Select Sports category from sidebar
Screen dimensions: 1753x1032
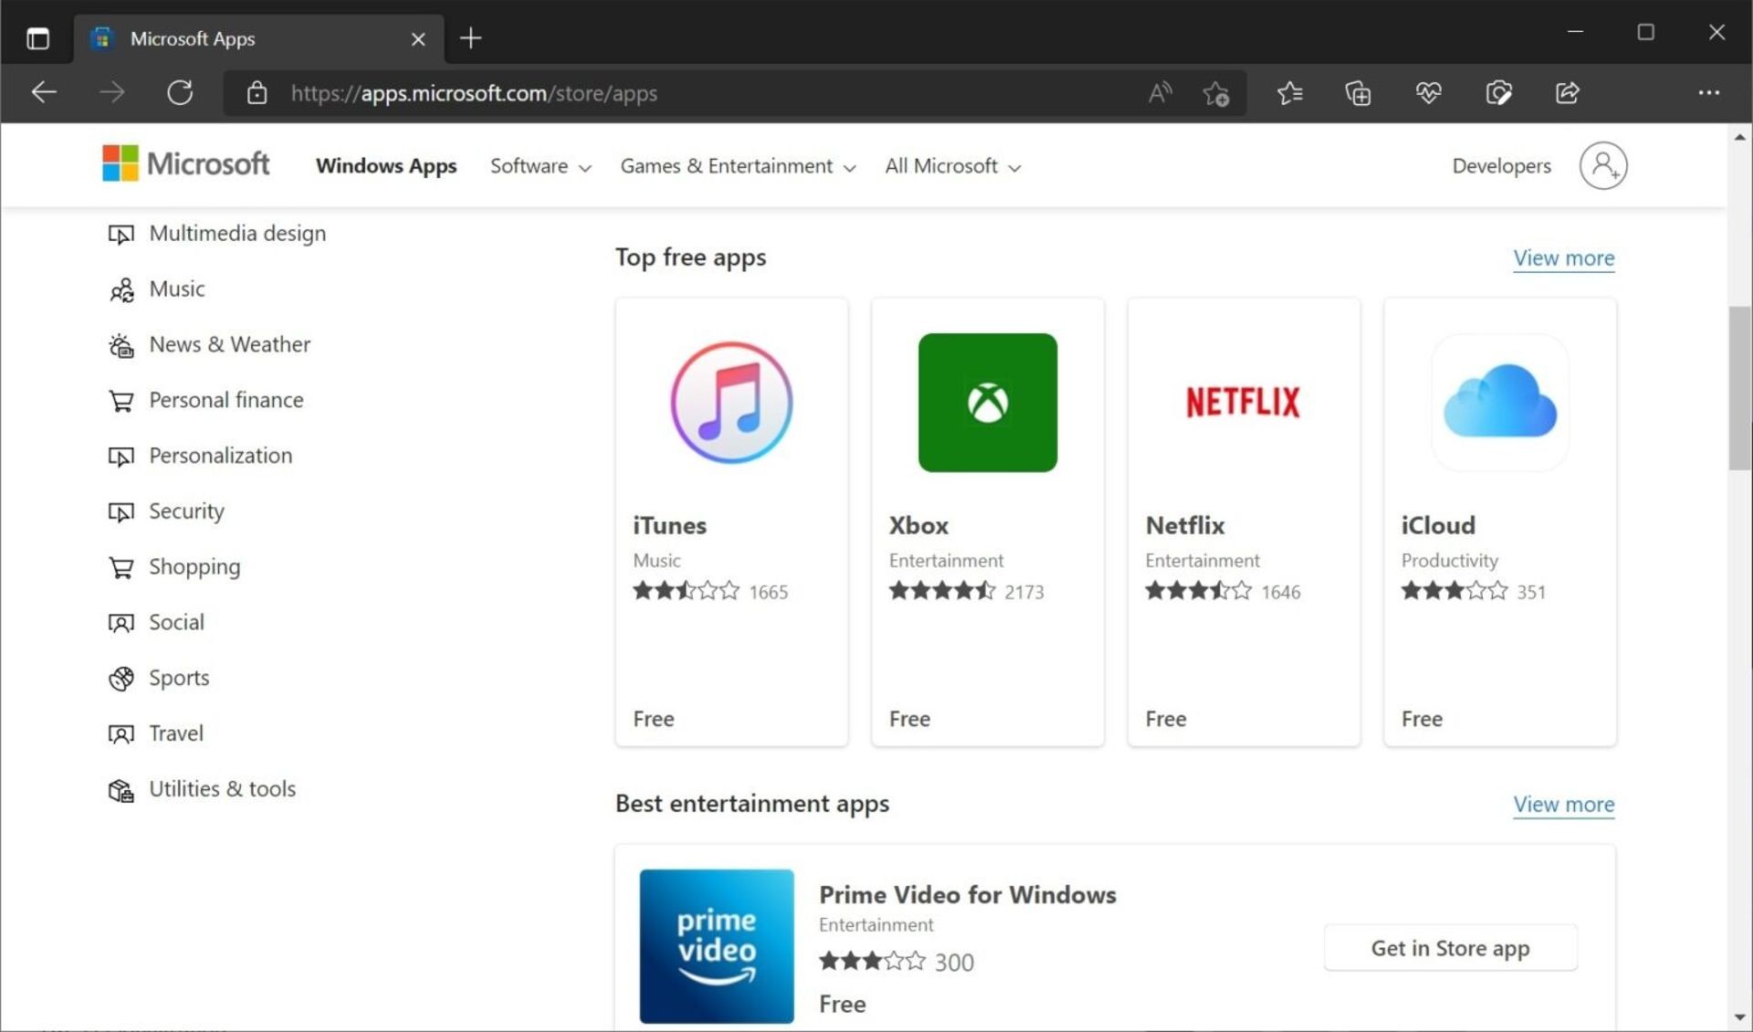click(179, 677)
